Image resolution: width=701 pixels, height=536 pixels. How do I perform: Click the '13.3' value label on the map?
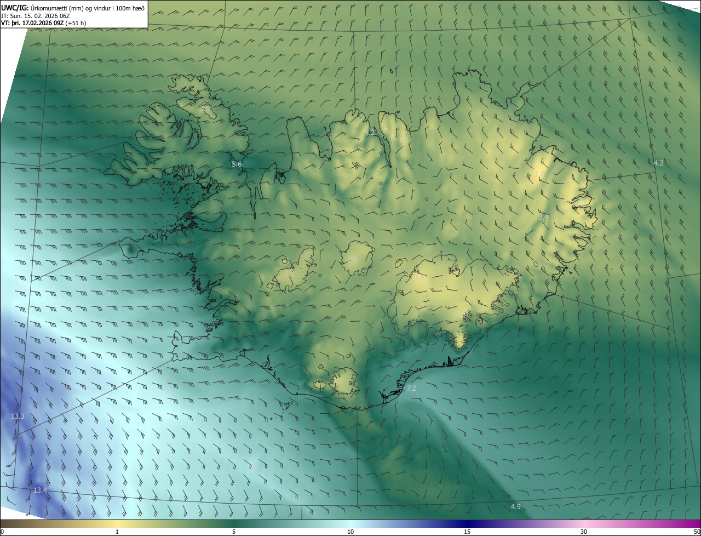coord(18,417)
